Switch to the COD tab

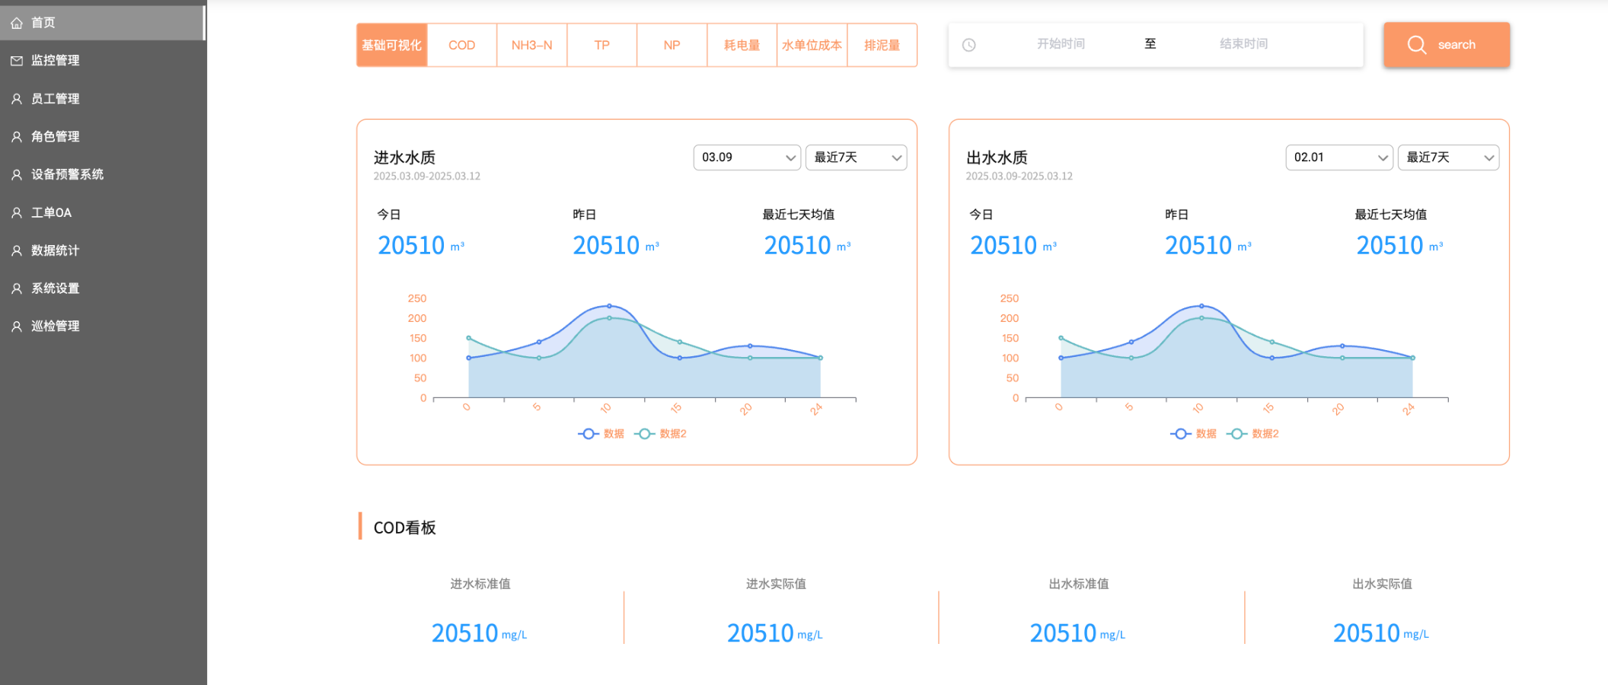pos(461,45)
